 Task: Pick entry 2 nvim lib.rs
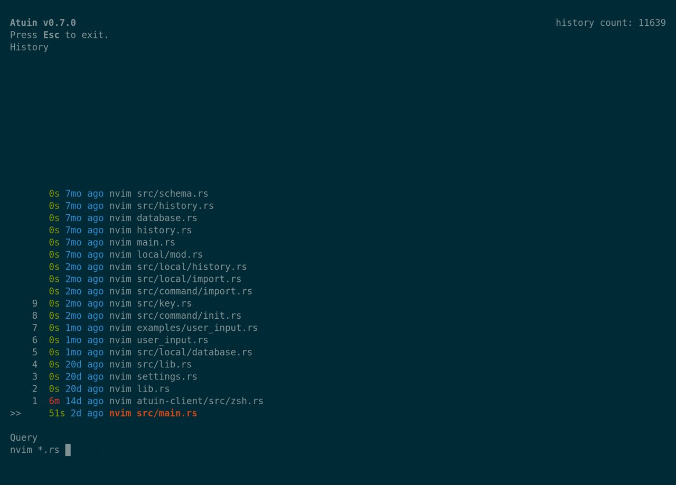[101, 388]
